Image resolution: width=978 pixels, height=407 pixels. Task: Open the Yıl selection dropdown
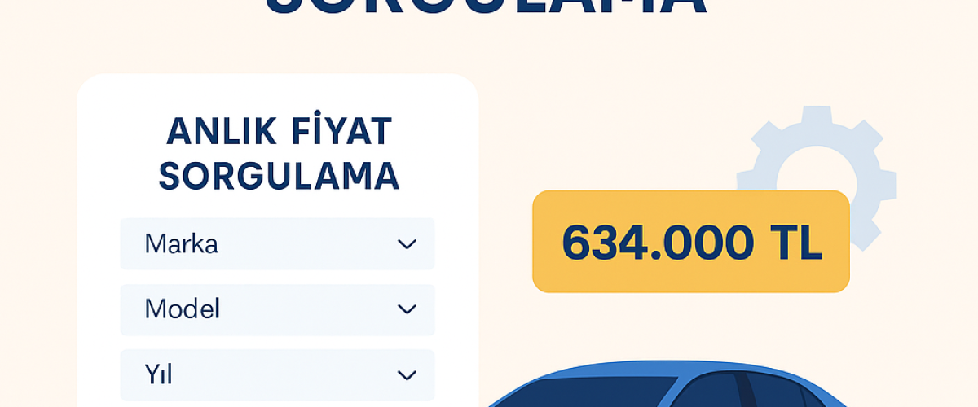click(x=277, y=374)
